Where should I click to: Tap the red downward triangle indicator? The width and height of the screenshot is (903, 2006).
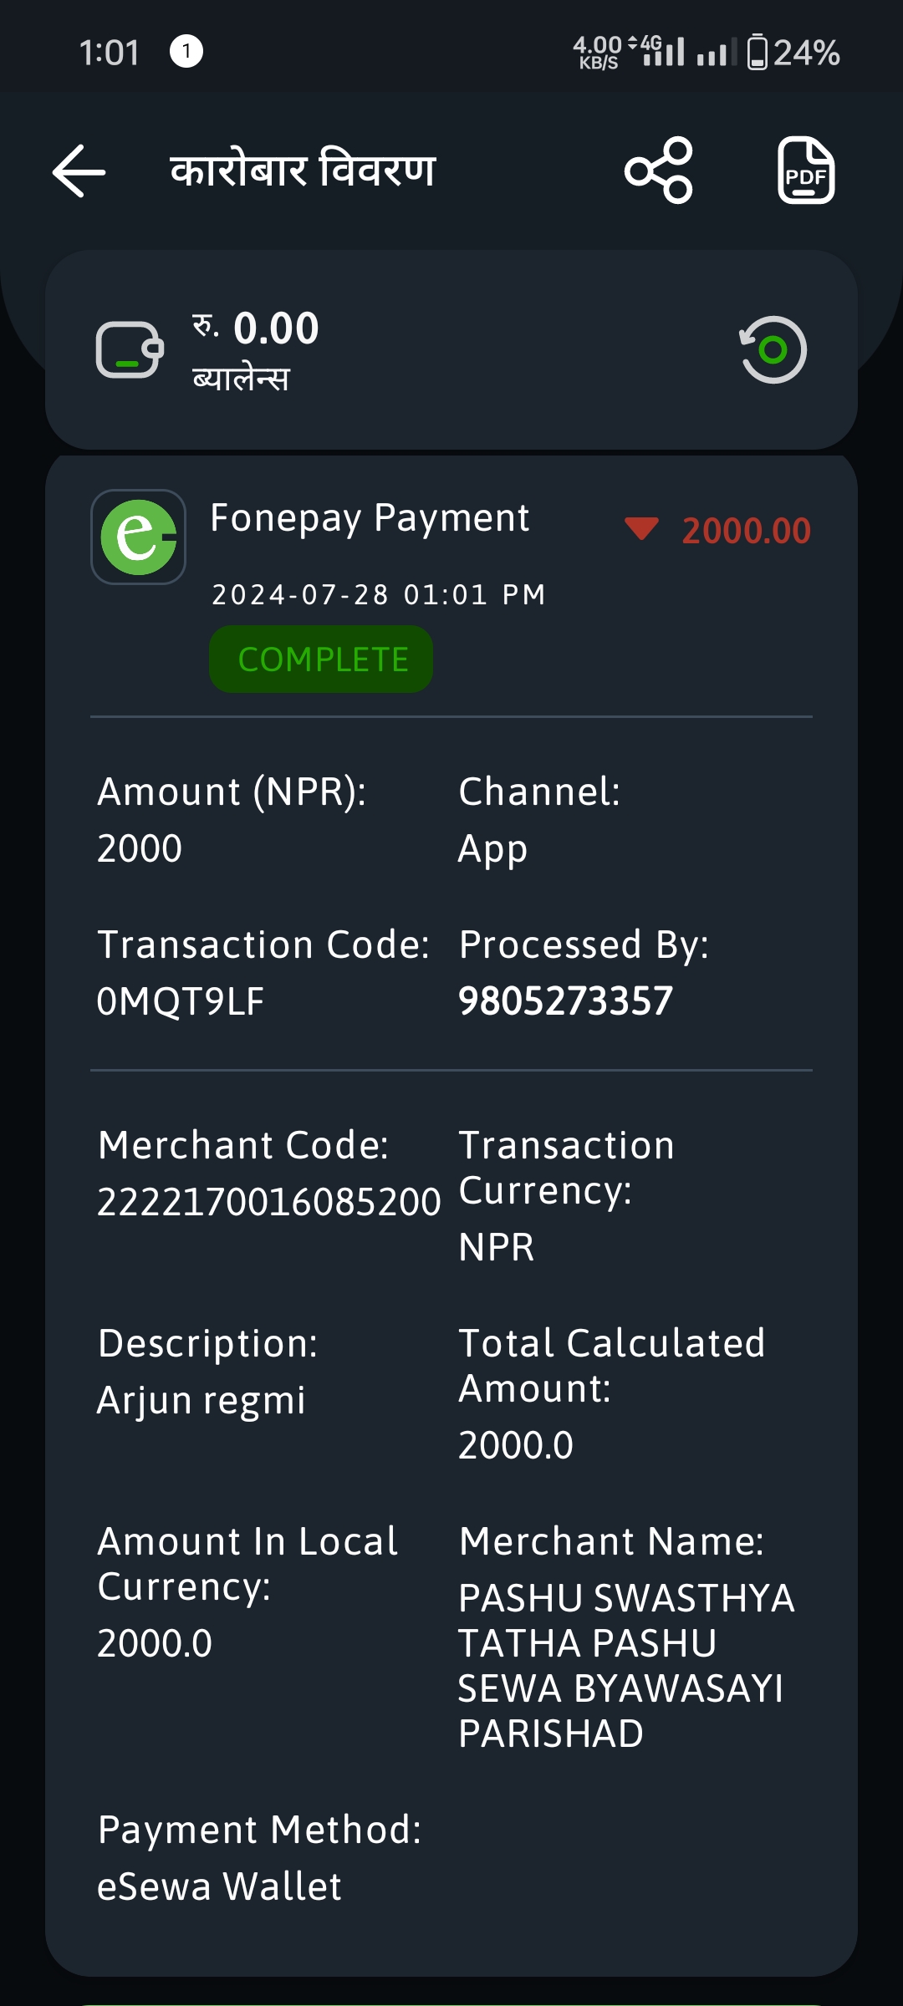click(641, 528)
